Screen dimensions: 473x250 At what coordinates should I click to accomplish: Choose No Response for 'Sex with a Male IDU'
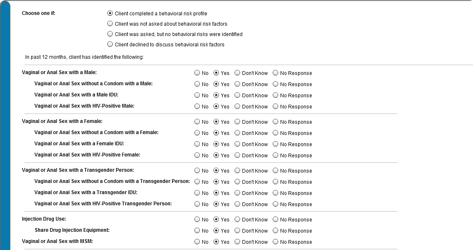click(x=275, y=95)
